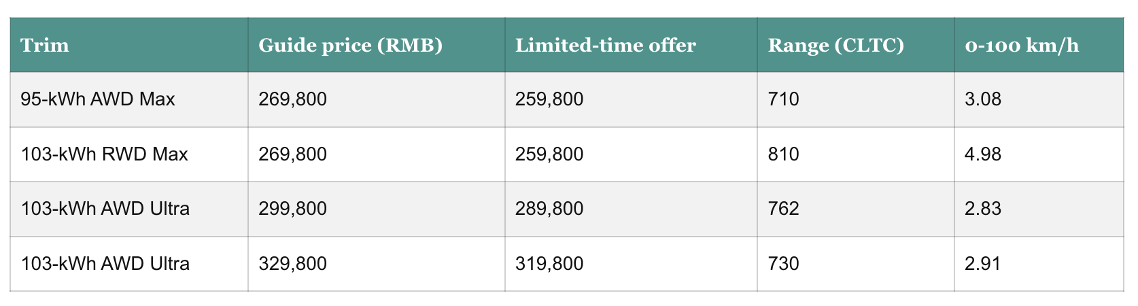Click the 810 range cell

[x=783, y=154]
